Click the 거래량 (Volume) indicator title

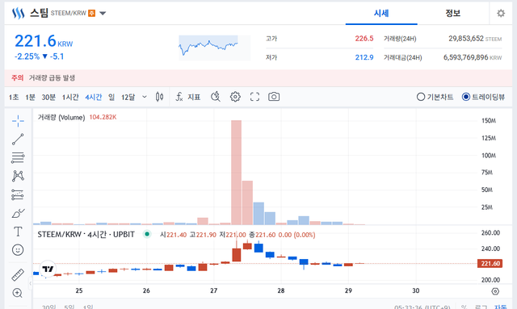coord(61,117)
